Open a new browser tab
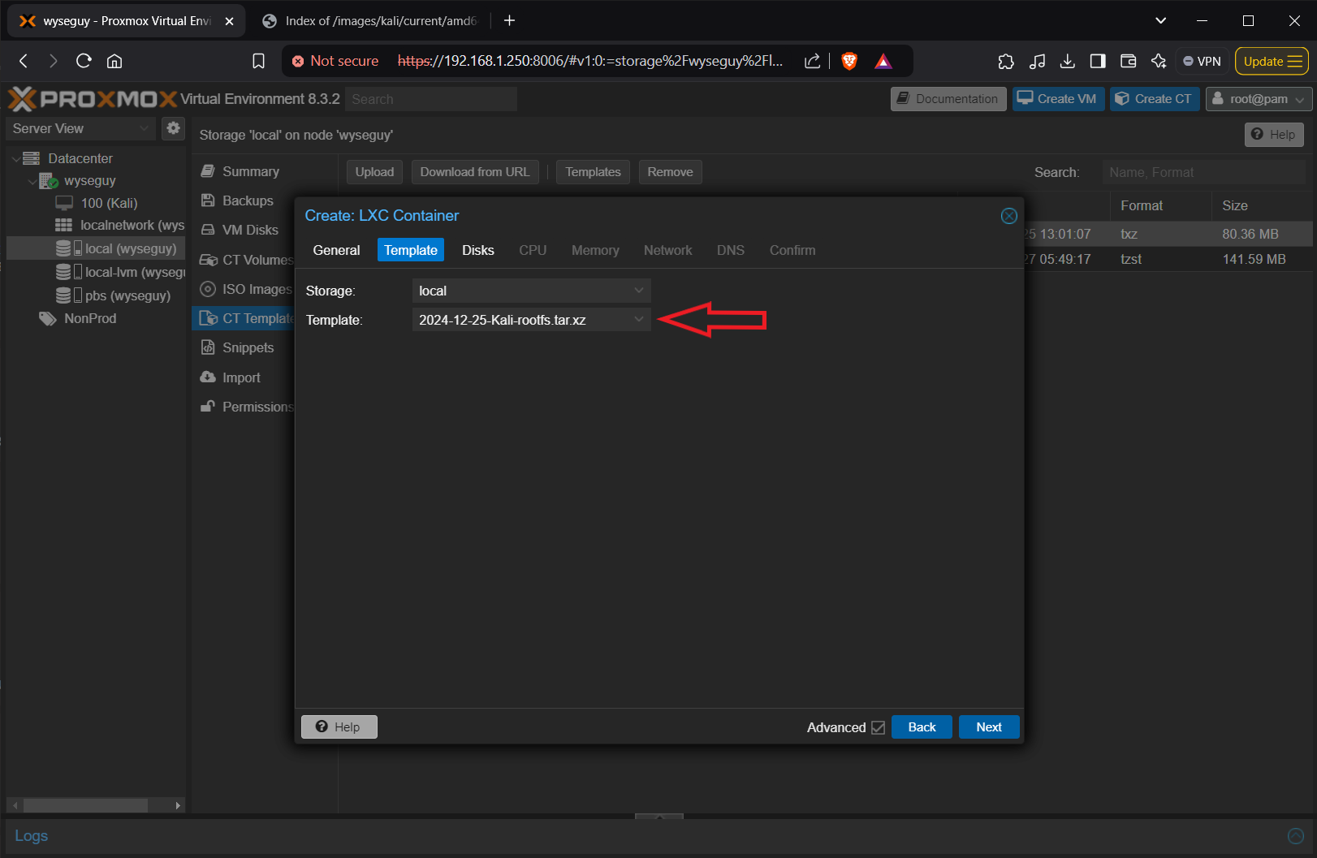The image size is (1317, 858). [509, 20]
